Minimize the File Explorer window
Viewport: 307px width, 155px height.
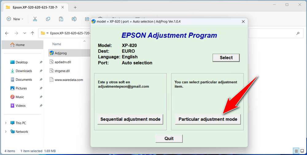click(x=274, y=5)
